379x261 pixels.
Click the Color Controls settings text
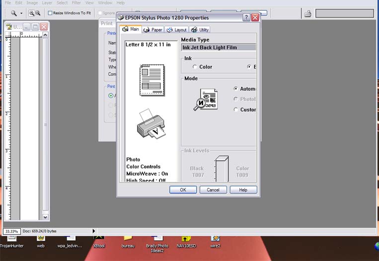[144, 167]
